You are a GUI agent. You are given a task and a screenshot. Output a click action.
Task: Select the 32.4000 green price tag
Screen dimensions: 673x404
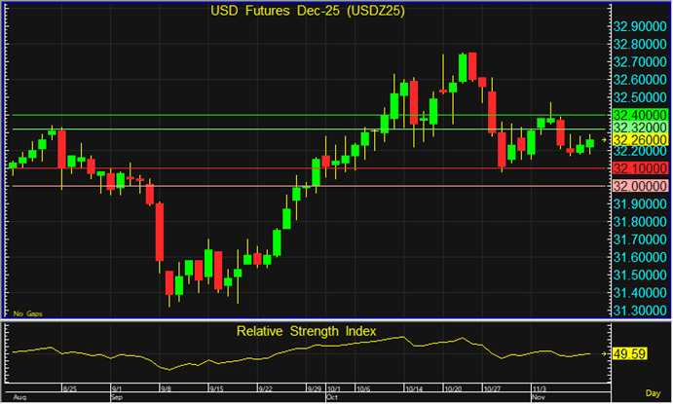pyautogui.click(x=639, y=115)
